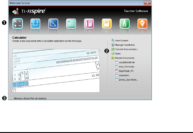Select the Lists & Spreadsheet icon
The image size is (193, 133).
(x=71, y=23)
